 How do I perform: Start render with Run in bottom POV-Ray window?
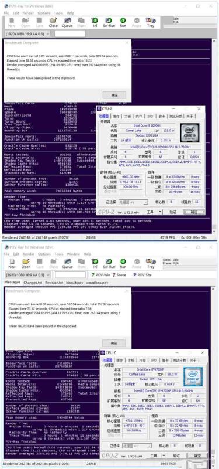pyautogui.click(x=123, y=263)
